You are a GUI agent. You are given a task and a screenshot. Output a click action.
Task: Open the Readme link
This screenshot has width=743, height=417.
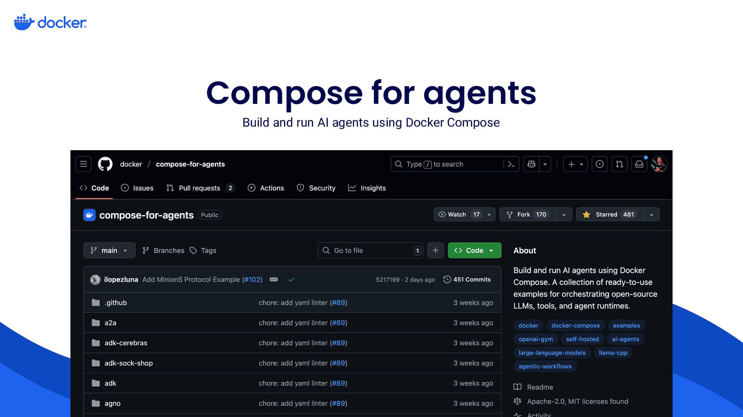click(534, 387)
